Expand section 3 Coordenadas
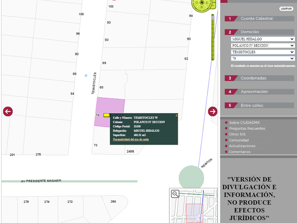The height and width of the screenshot is (223, 297). [x=259, y=78]
